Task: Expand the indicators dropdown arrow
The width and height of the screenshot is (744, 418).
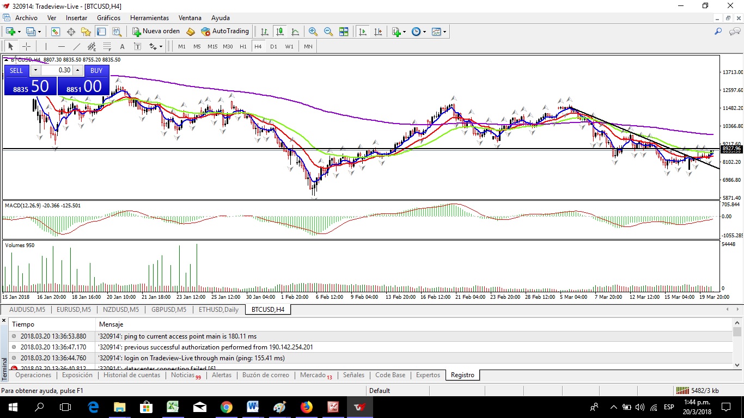Action: (404, 32)
